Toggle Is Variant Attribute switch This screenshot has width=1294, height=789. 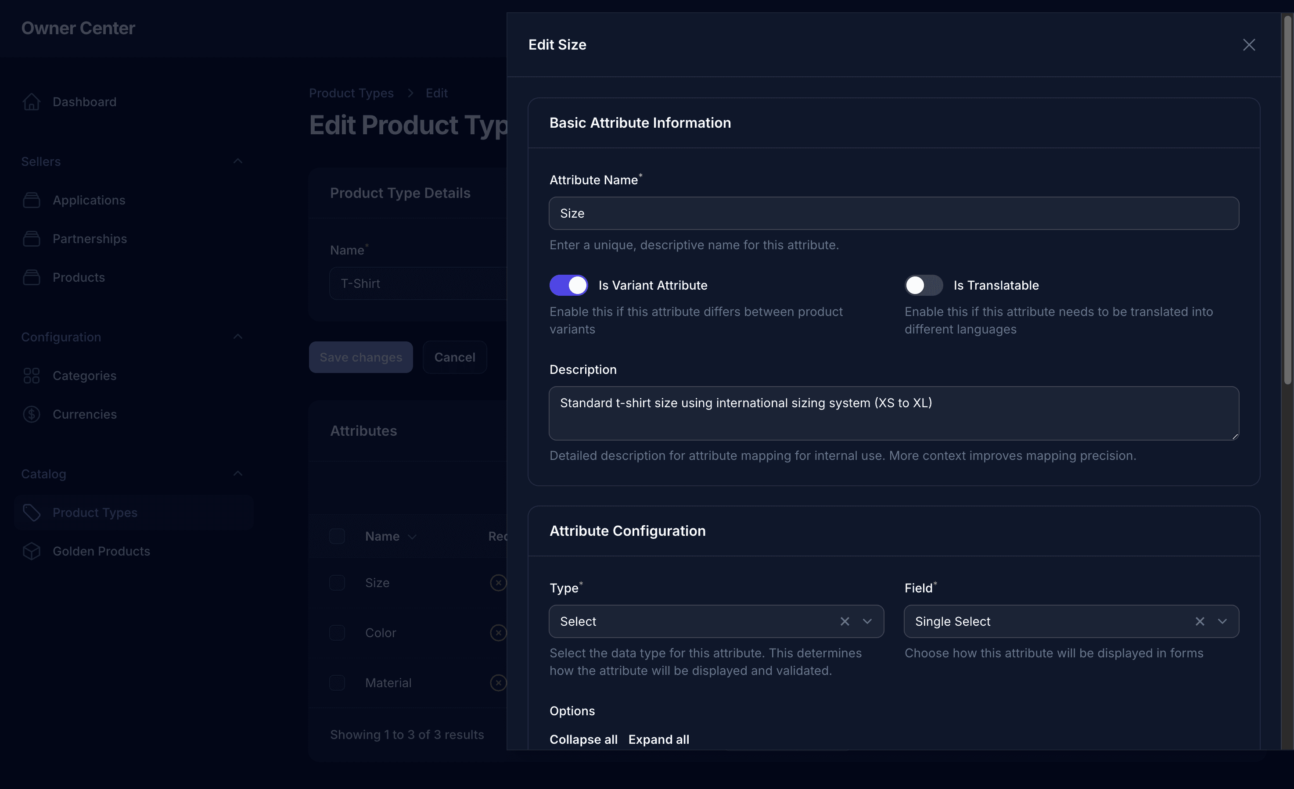pos(568,285)
